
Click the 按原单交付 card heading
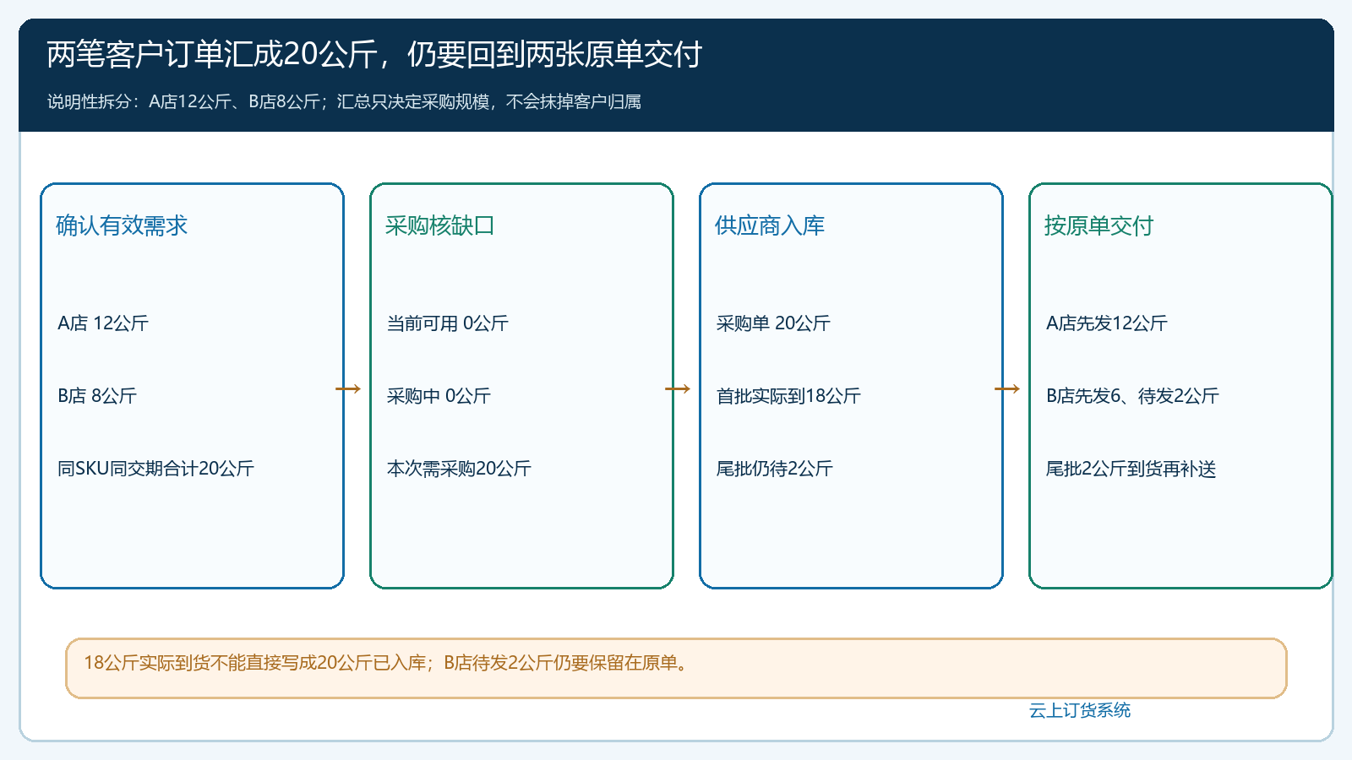click(1099, 225)
